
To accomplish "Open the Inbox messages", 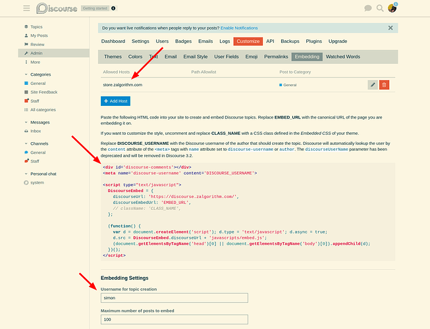I will [36, 131].
